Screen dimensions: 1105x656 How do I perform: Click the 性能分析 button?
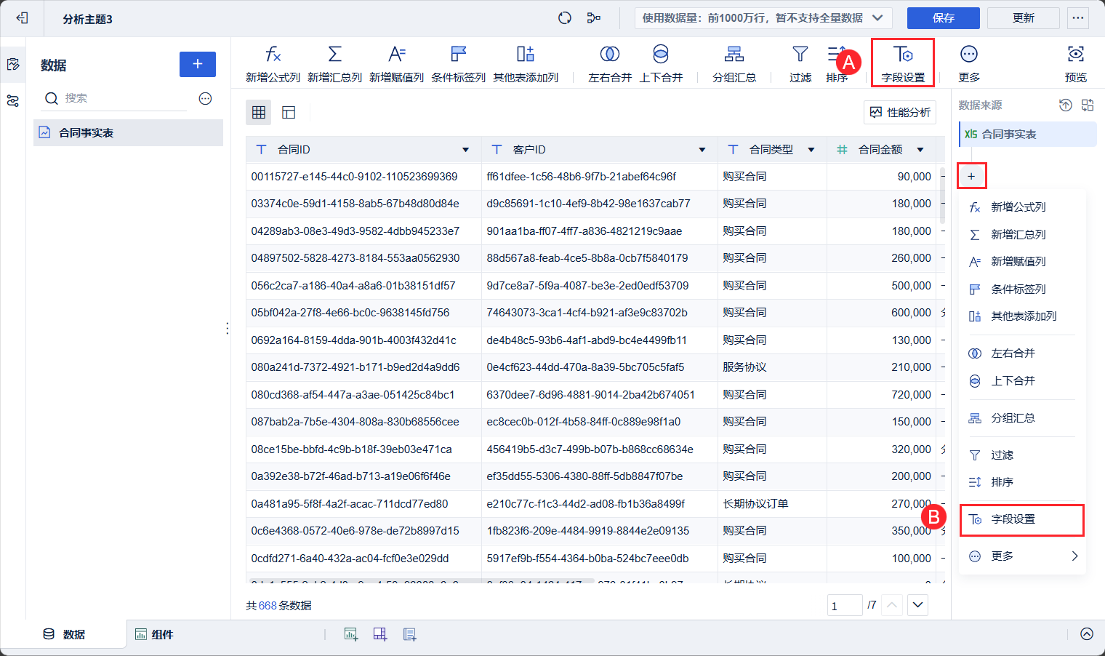pos(900,112)
